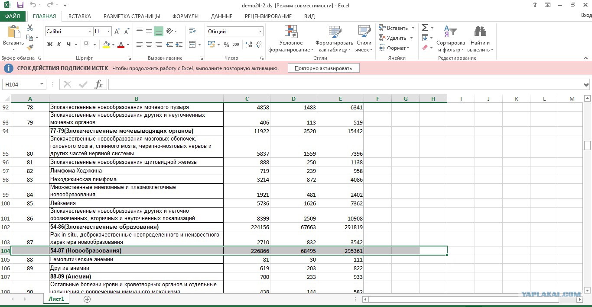
Task: Switch to the ВИД tab
Action: (x=309, y=16)
